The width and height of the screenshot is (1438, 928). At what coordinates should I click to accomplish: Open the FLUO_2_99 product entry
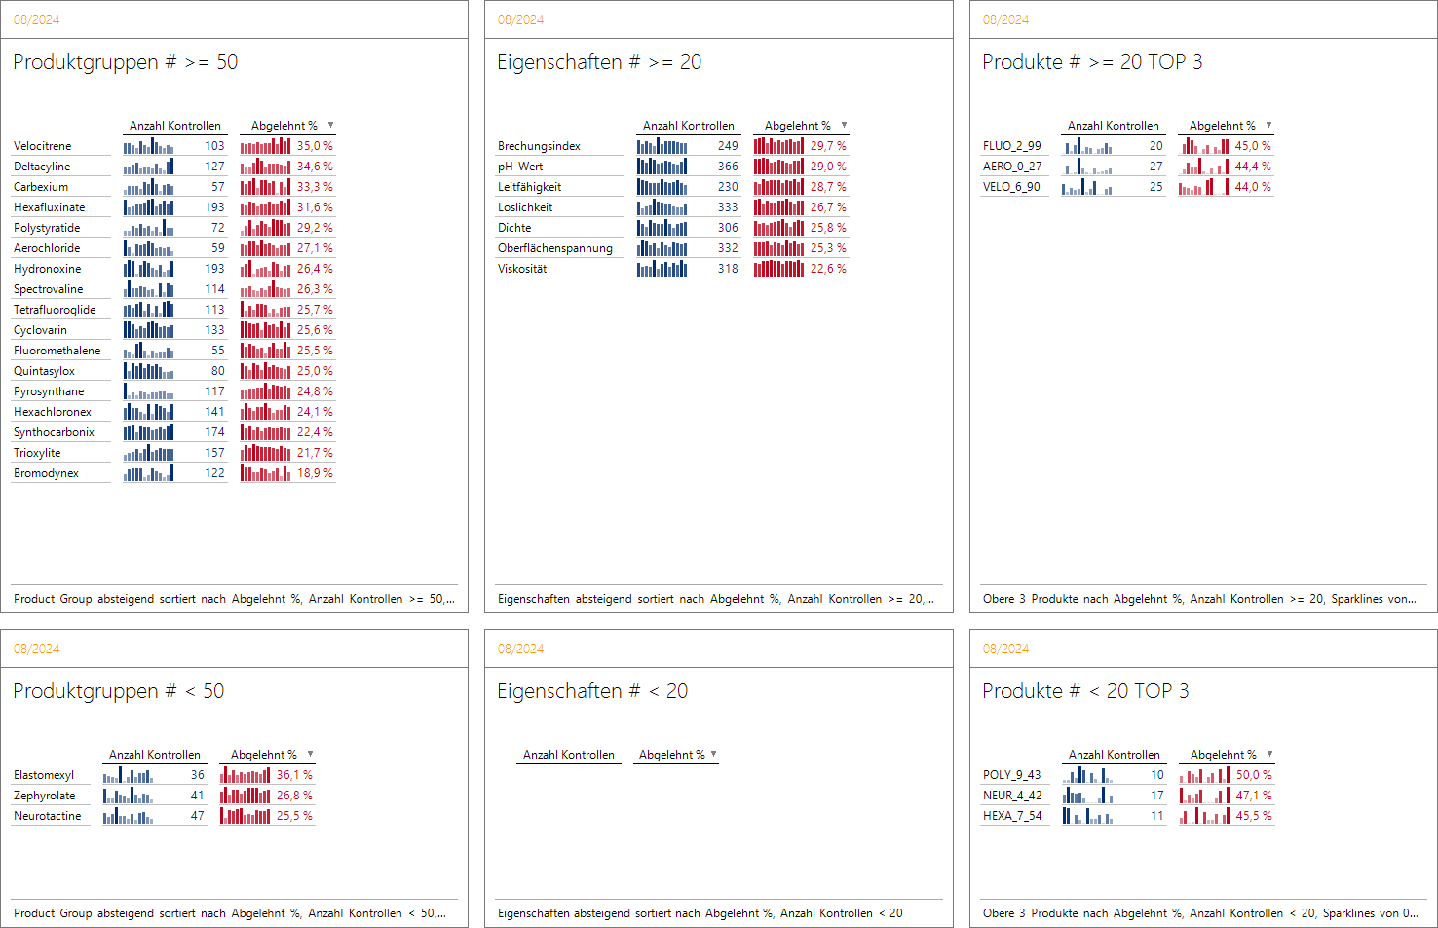(1011, 146)
